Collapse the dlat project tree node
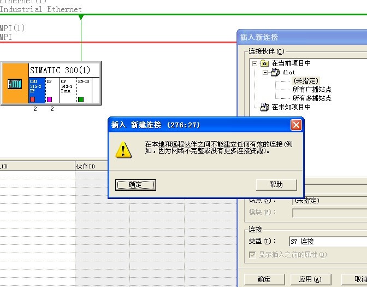This screenshot has height=287, width=367. tap(265, 72)
